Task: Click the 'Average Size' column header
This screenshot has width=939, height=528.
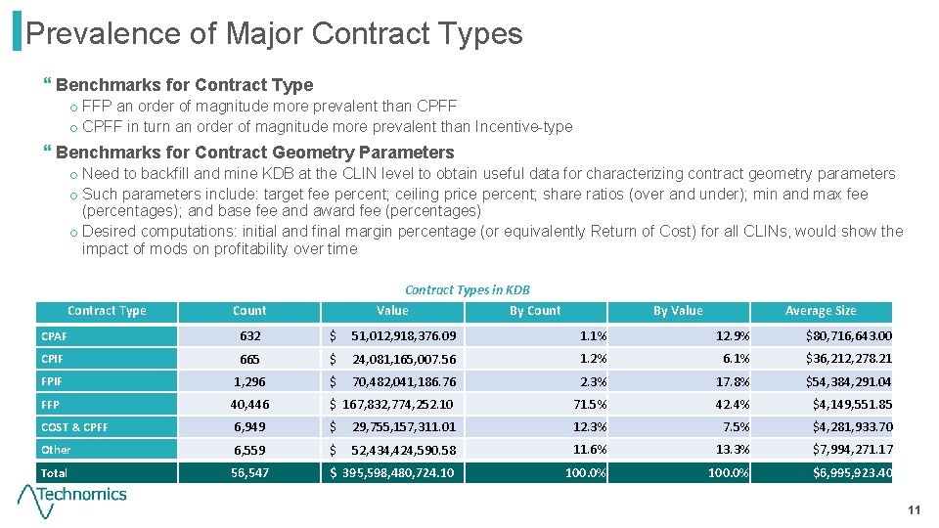Action: pyautogui.click(x=821, y=311)
